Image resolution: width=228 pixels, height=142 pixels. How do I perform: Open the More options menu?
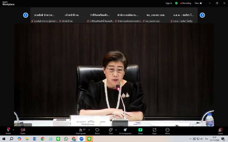(x=167, y=130)
